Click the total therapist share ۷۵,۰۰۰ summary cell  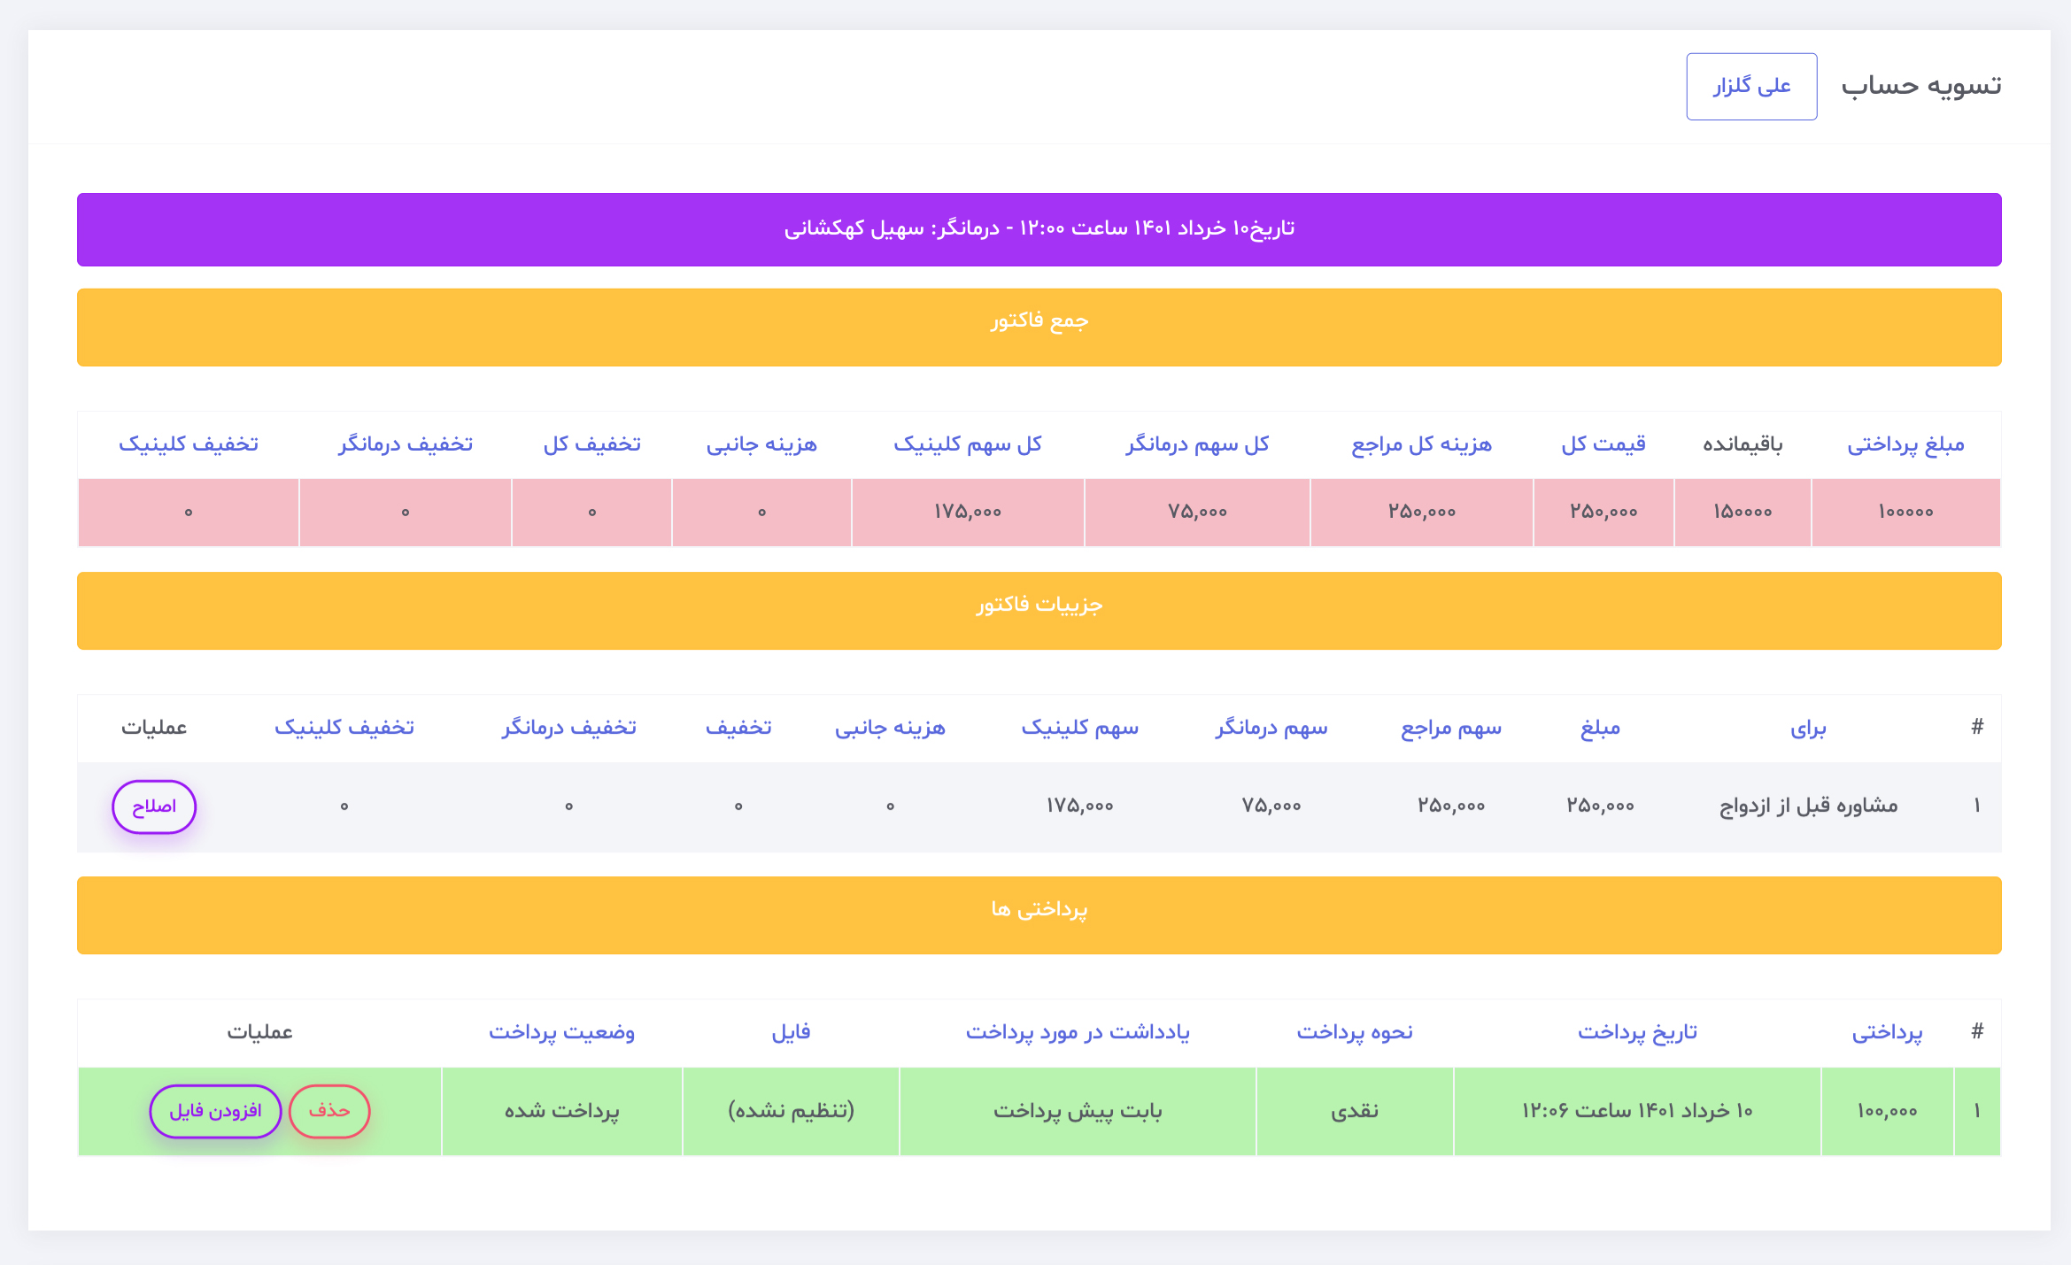1197,512
